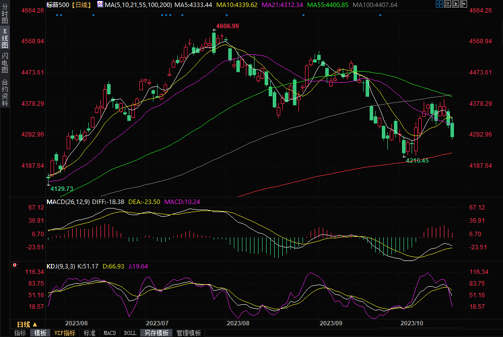Screen dimensions: 503x337
Task: Toggle the blue crosshair cursor icon
Action: (439, 4)
